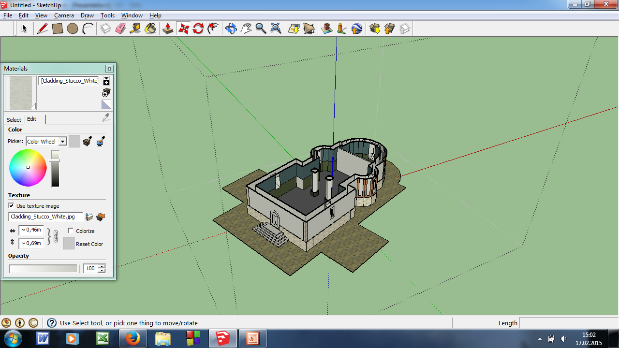Open the Color Wheel picker dropdown
The image size is (619, 348).
[62, 142]
